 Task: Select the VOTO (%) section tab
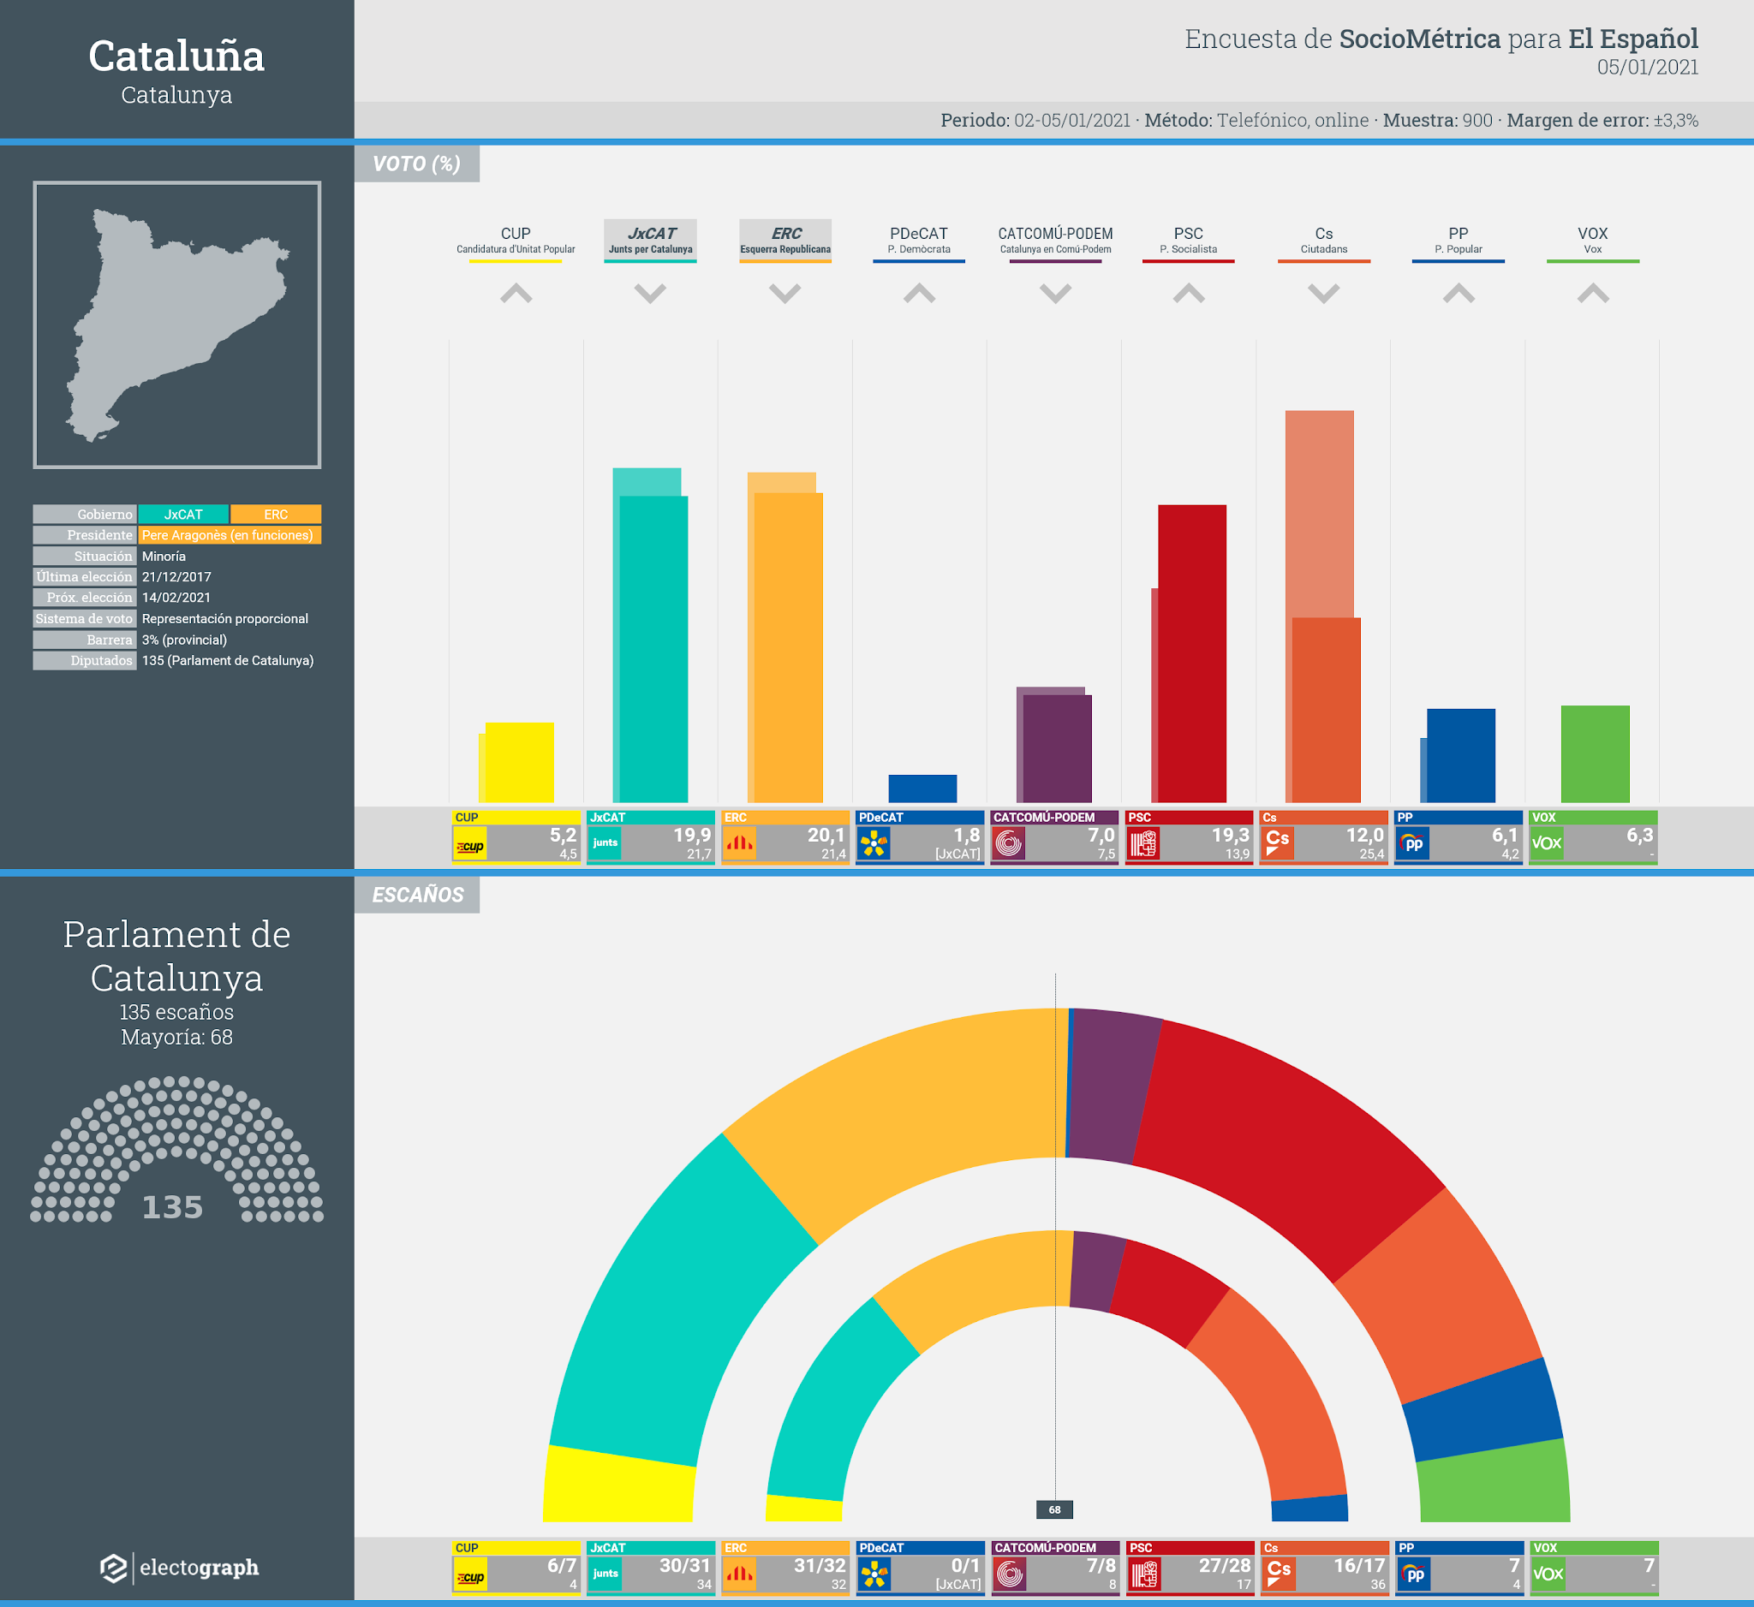click(417, 164)
